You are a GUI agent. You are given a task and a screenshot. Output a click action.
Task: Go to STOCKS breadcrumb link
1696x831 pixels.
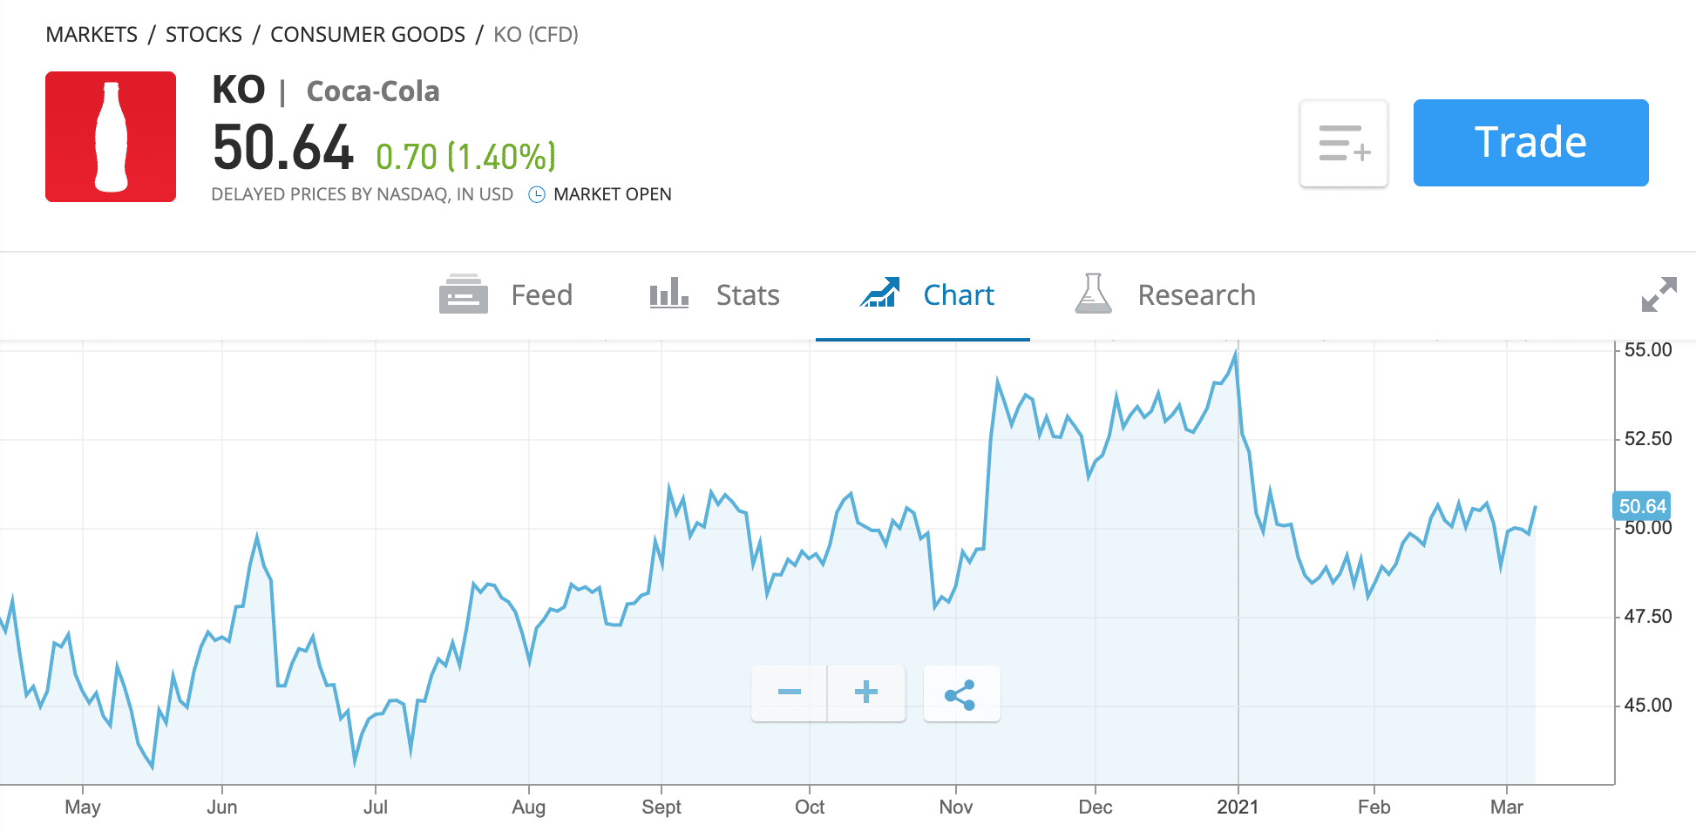pyautogui.click(x=204, y=35)
